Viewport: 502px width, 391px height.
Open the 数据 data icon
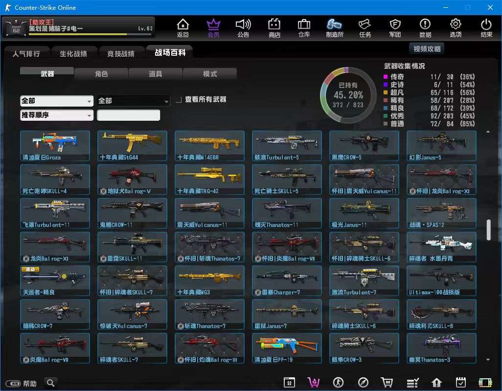(425, 28)
